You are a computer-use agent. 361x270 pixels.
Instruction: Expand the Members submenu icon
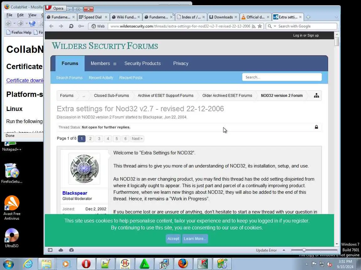[x=115, y=64]
